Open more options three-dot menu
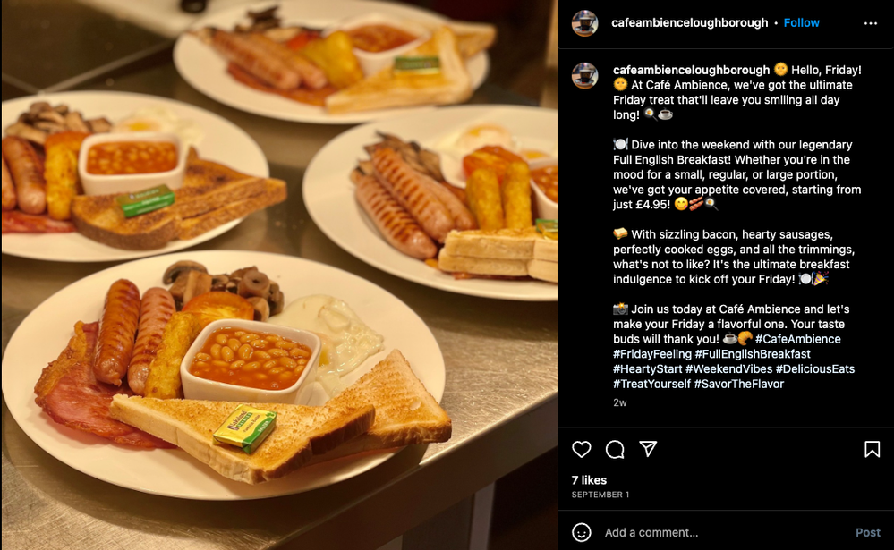 pos(871,23)
